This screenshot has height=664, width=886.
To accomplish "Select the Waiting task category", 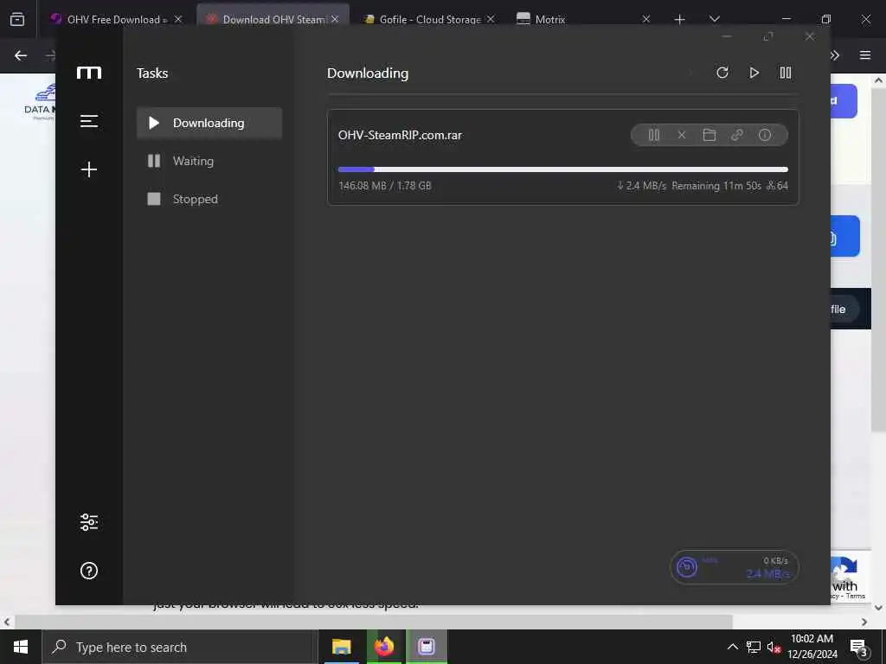I will [209, 161].
